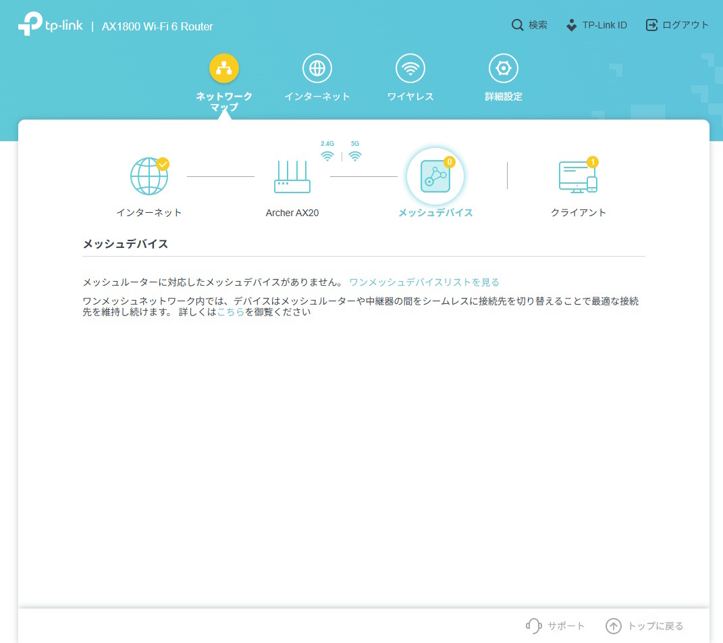Select the インターネット globe icon in top navigation
This screenshot has height=643, width=723.
[x=317, y=68]
